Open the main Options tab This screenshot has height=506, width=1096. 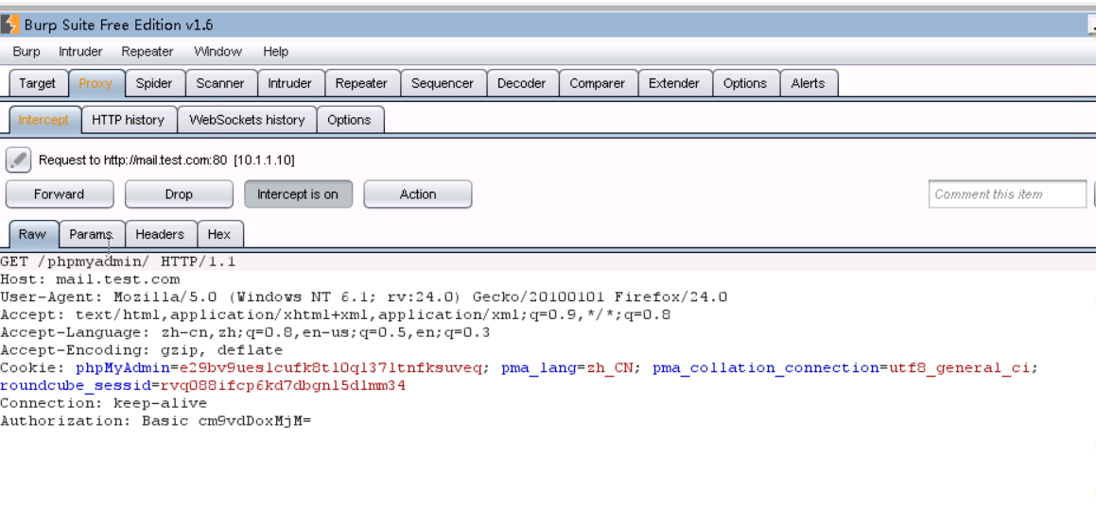[745, 83]
